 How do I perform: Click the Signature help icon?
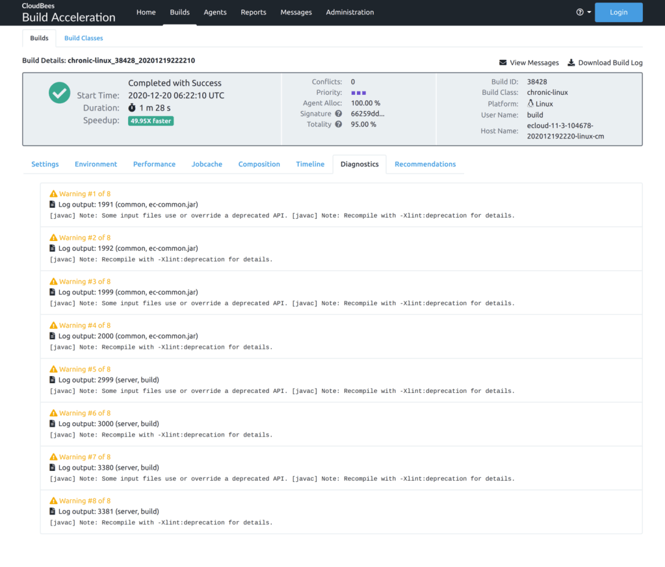[x=338, y=114]
